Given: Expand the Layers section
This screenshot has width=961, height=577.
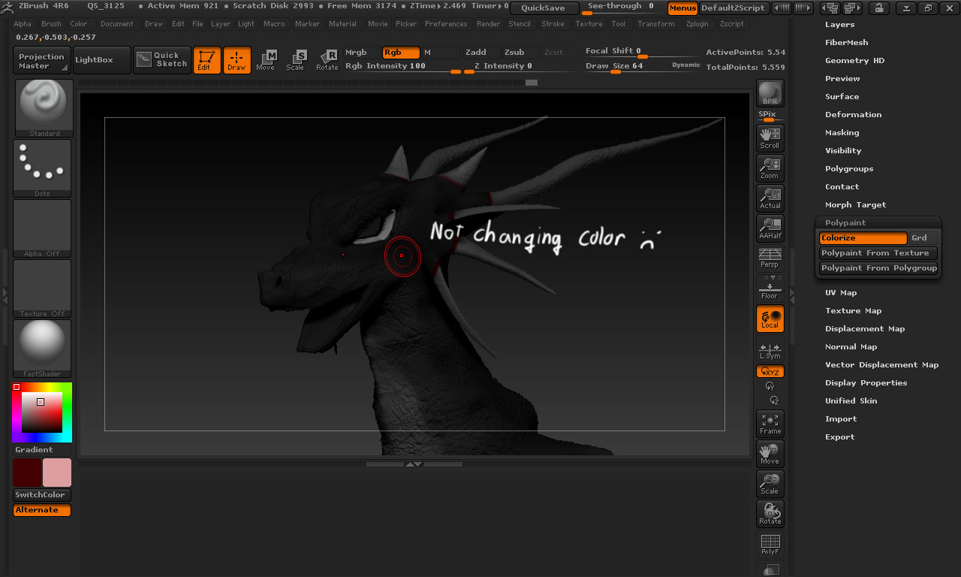Looking at the screenshot, I should pos(840,24).
